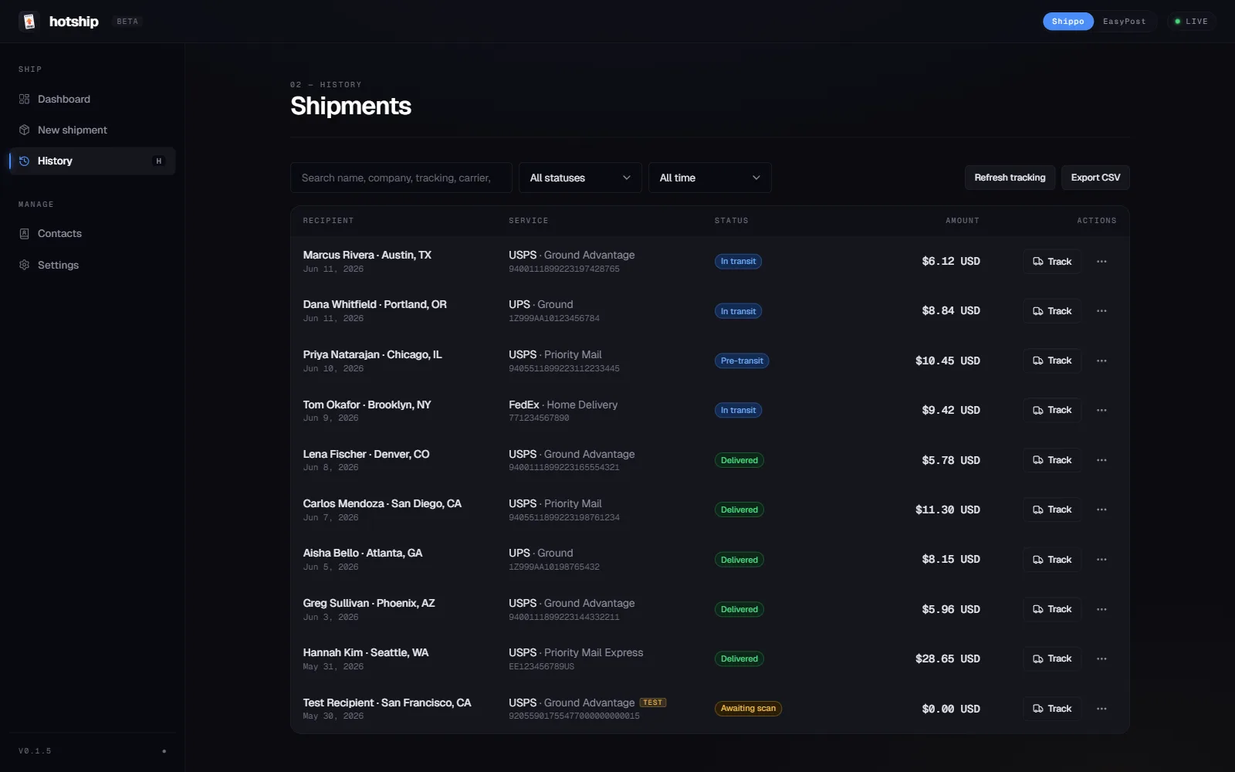Click Hannah Kim · Seattle, WA
This screenshot has width=1235, height=772.
(x=366, y=652)
